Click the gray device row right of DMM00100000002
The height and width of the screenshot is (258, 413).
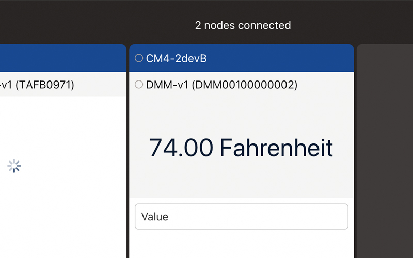(x=325, y=84)
